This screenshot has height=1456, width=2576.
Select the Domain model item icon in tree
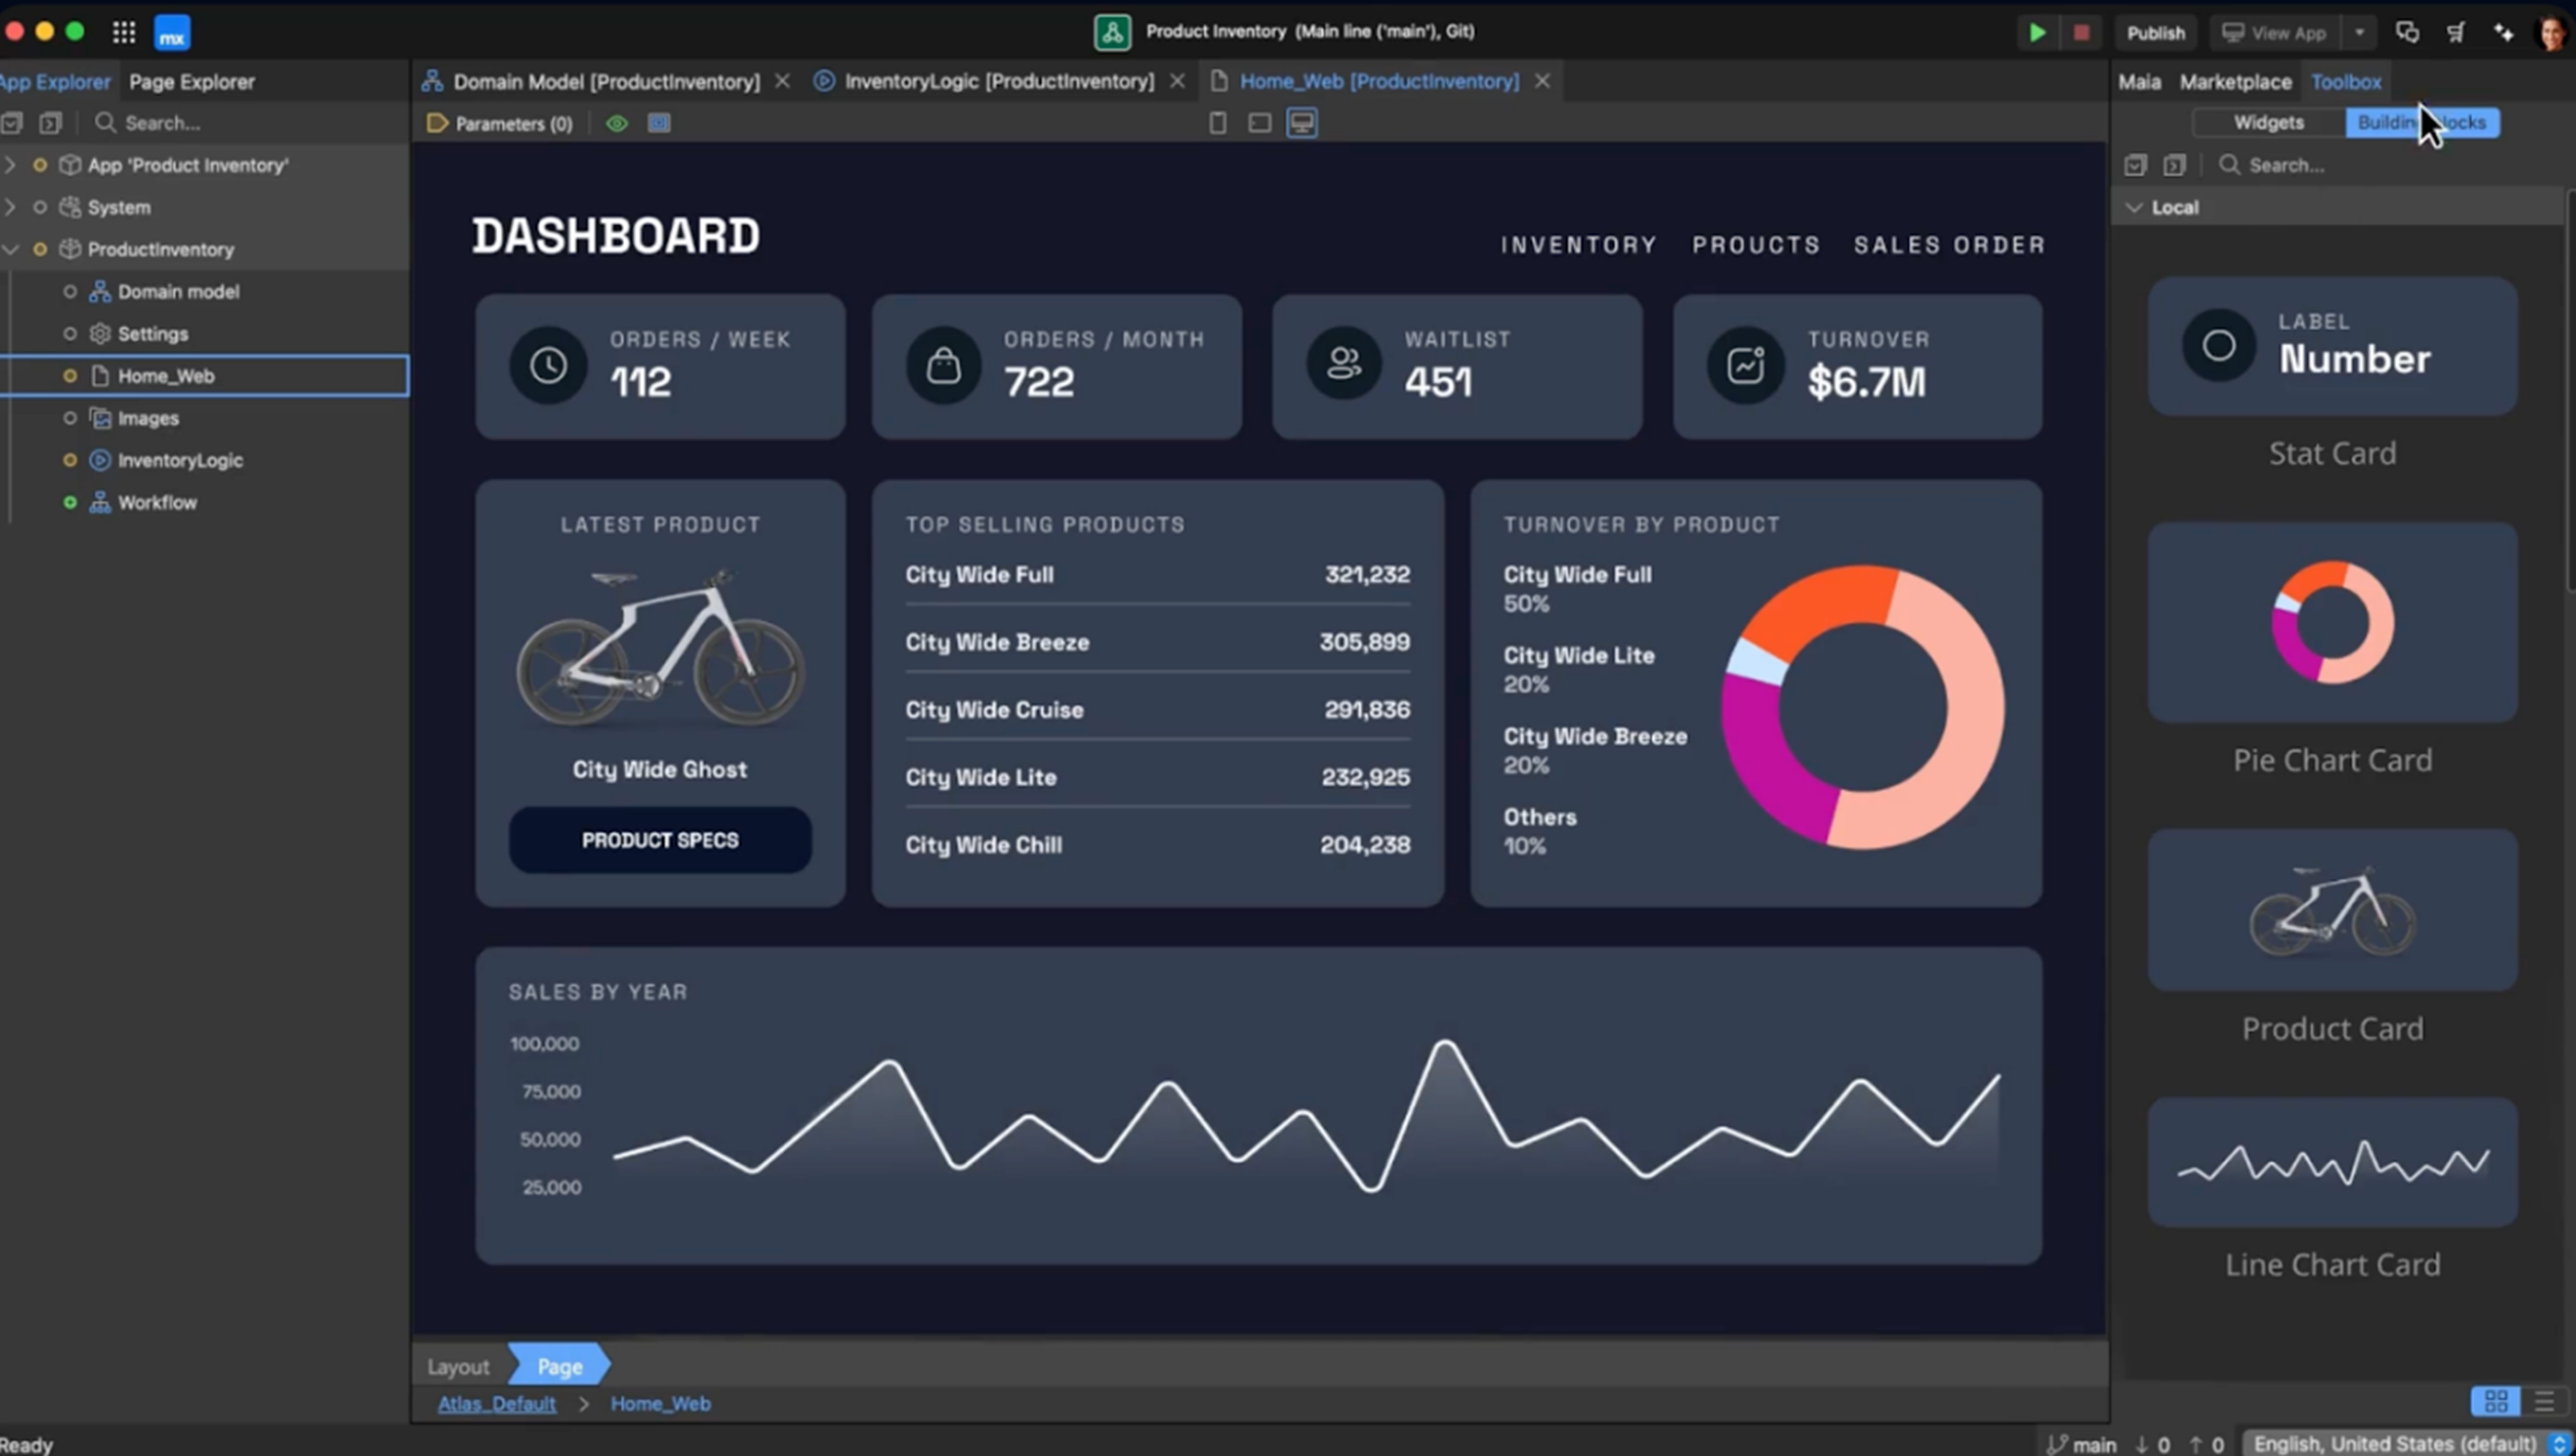tap(99, 291)
